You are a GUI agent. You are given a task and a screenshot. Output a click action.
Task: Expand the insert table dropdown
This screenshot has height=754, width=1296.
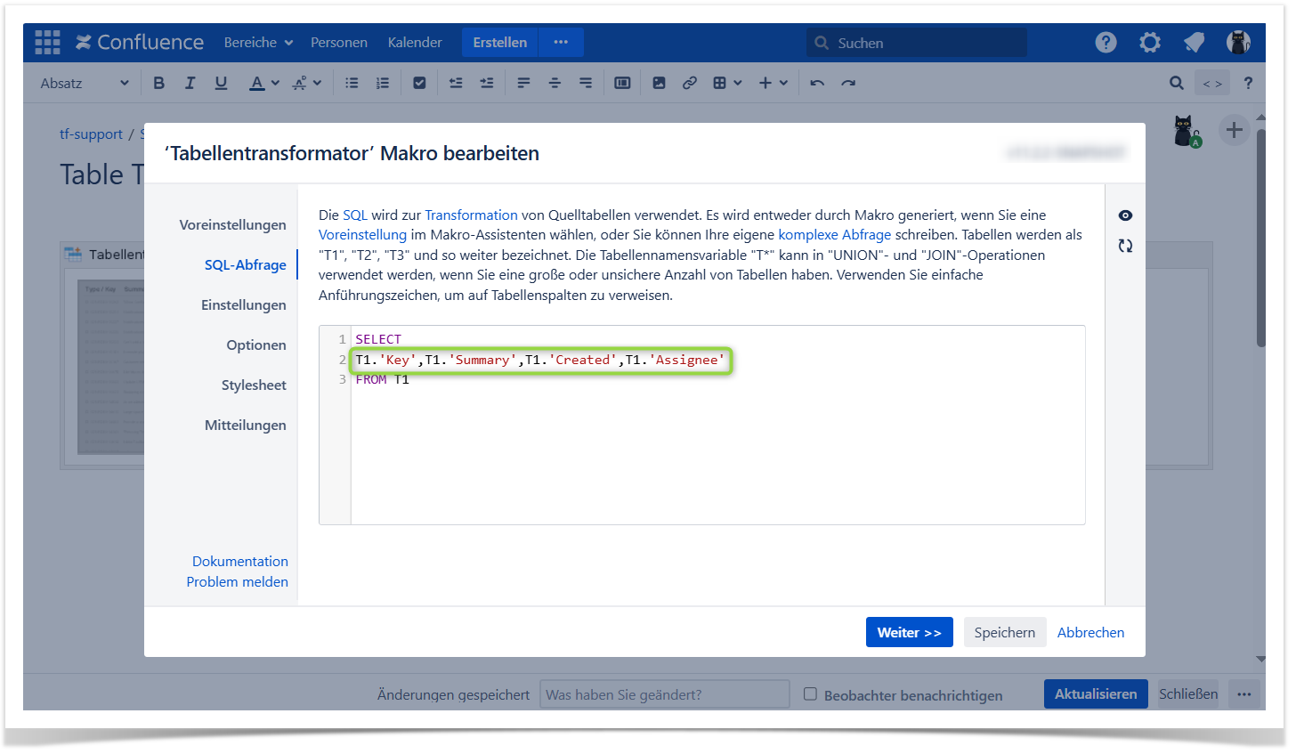pyautogui.click(x=727, y=83)
